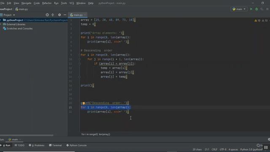Screen dimensions: 270x152
Task: Click the pause icon at bottom right
Action: coord(266,147)
